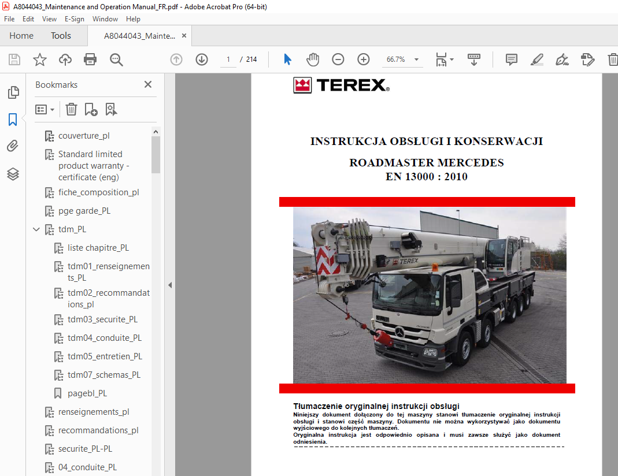
Task: Go to previous page arrow
Action: (176, 59)
